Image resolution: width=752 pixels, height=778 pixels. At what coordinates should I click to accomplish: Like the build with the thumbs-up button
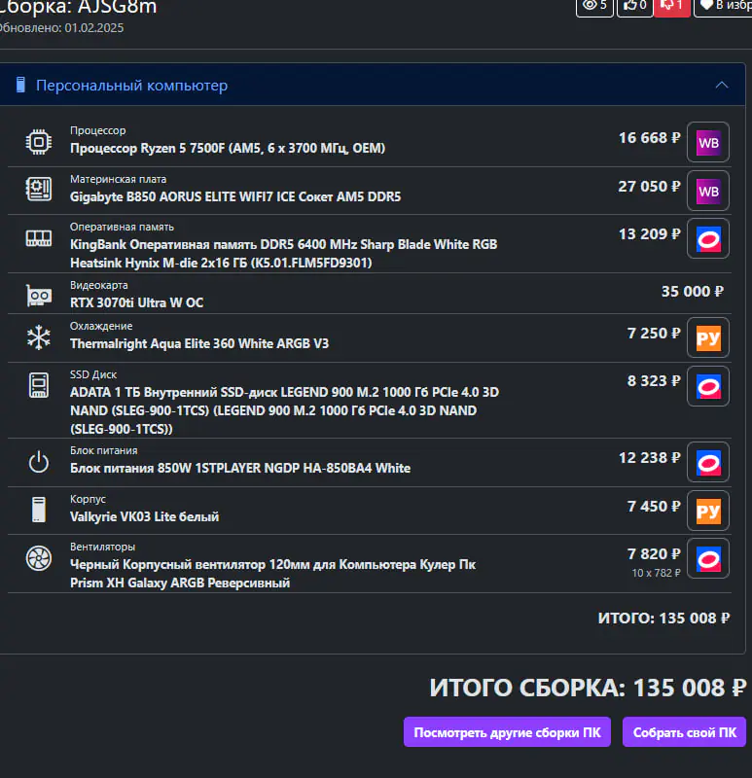(x=633, y=6)
